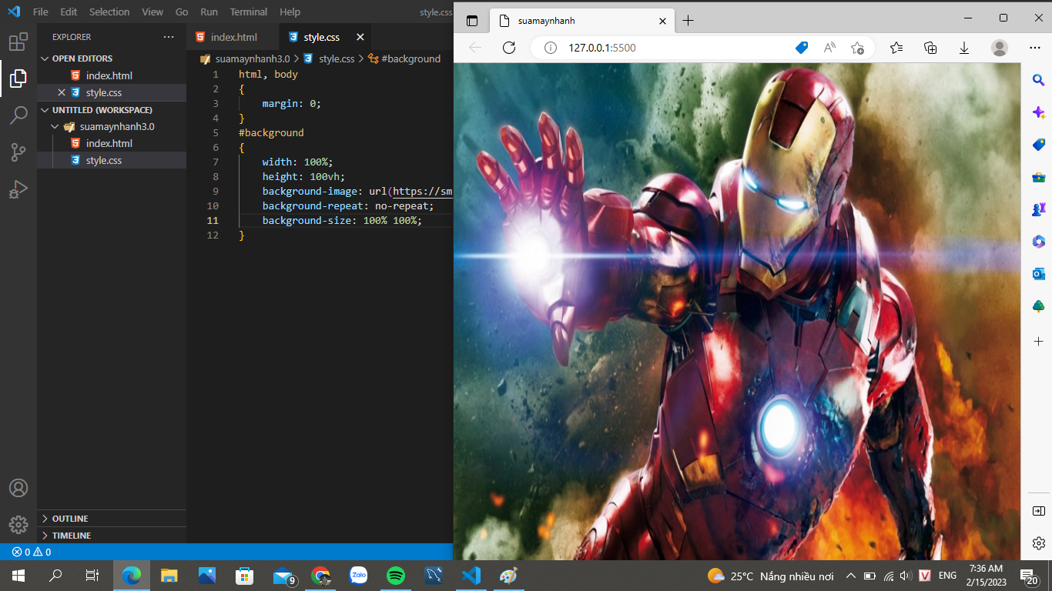Open the View menu
This screenshot has width=1052, height=591.
click(152, 12)
